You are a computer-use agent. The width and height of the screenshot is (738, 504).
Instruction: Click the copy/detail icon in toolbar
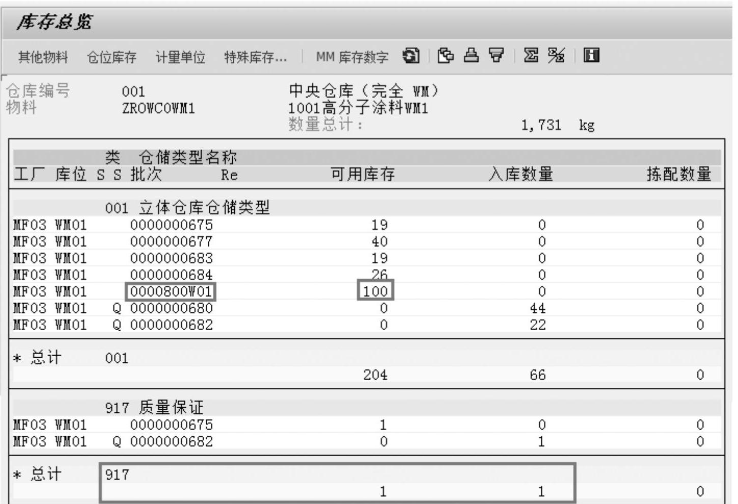point(446,55)
